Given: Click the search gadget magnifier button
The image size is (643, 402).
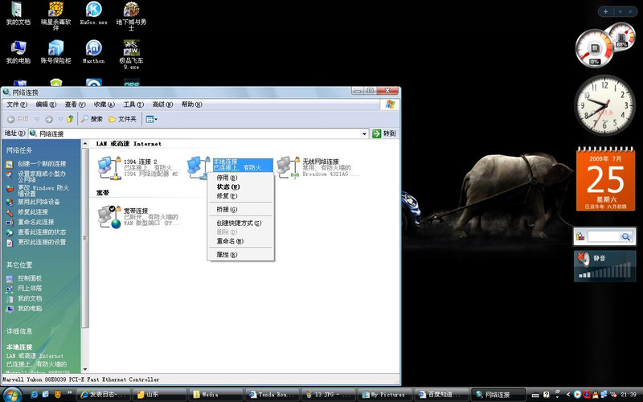Looking at the screenshot, I should point(626,236).
